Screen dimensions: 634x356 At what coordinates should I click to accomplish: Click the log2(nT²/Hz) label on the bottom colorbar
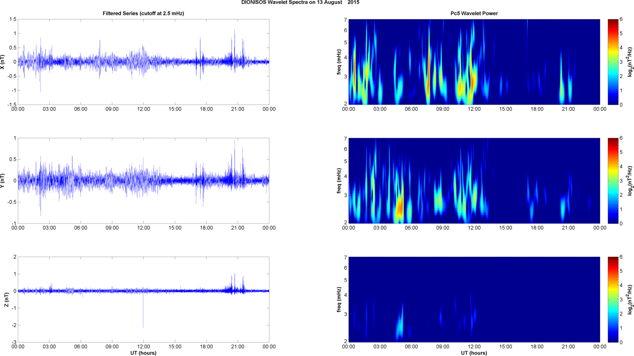(x=630, y=299)
